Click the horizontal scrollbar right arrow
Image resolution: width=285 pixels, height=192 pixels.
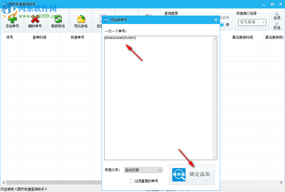coord(281,182)
